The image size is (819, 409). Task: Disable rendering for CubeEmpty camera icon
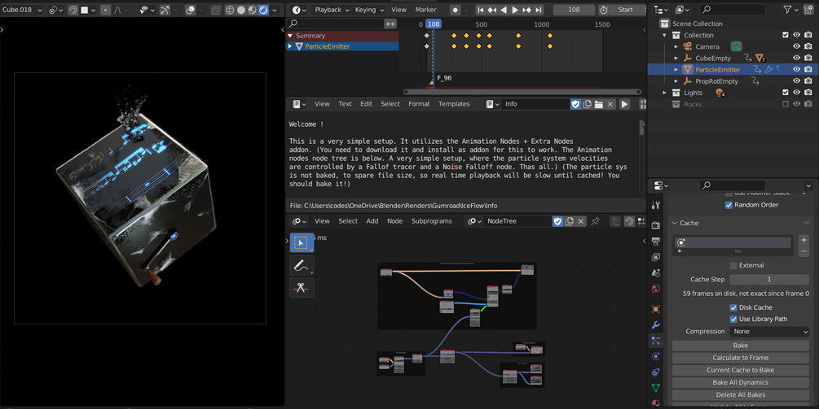tap(808, 58)
